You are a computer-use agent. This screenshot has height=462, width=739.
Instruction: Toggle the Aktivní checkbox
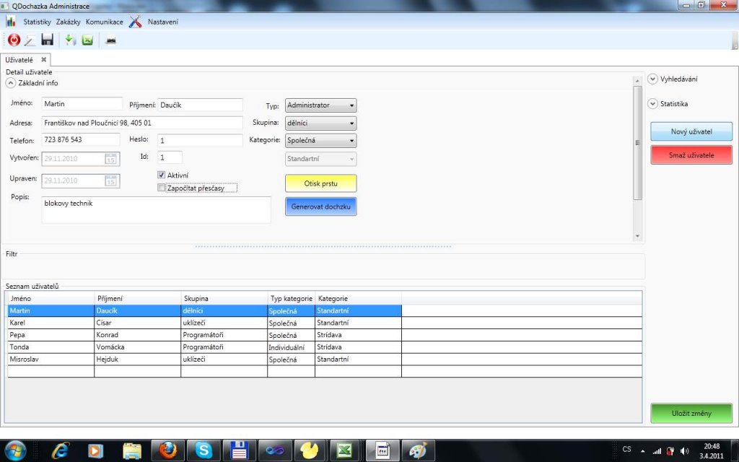click(x=161, y=175)
